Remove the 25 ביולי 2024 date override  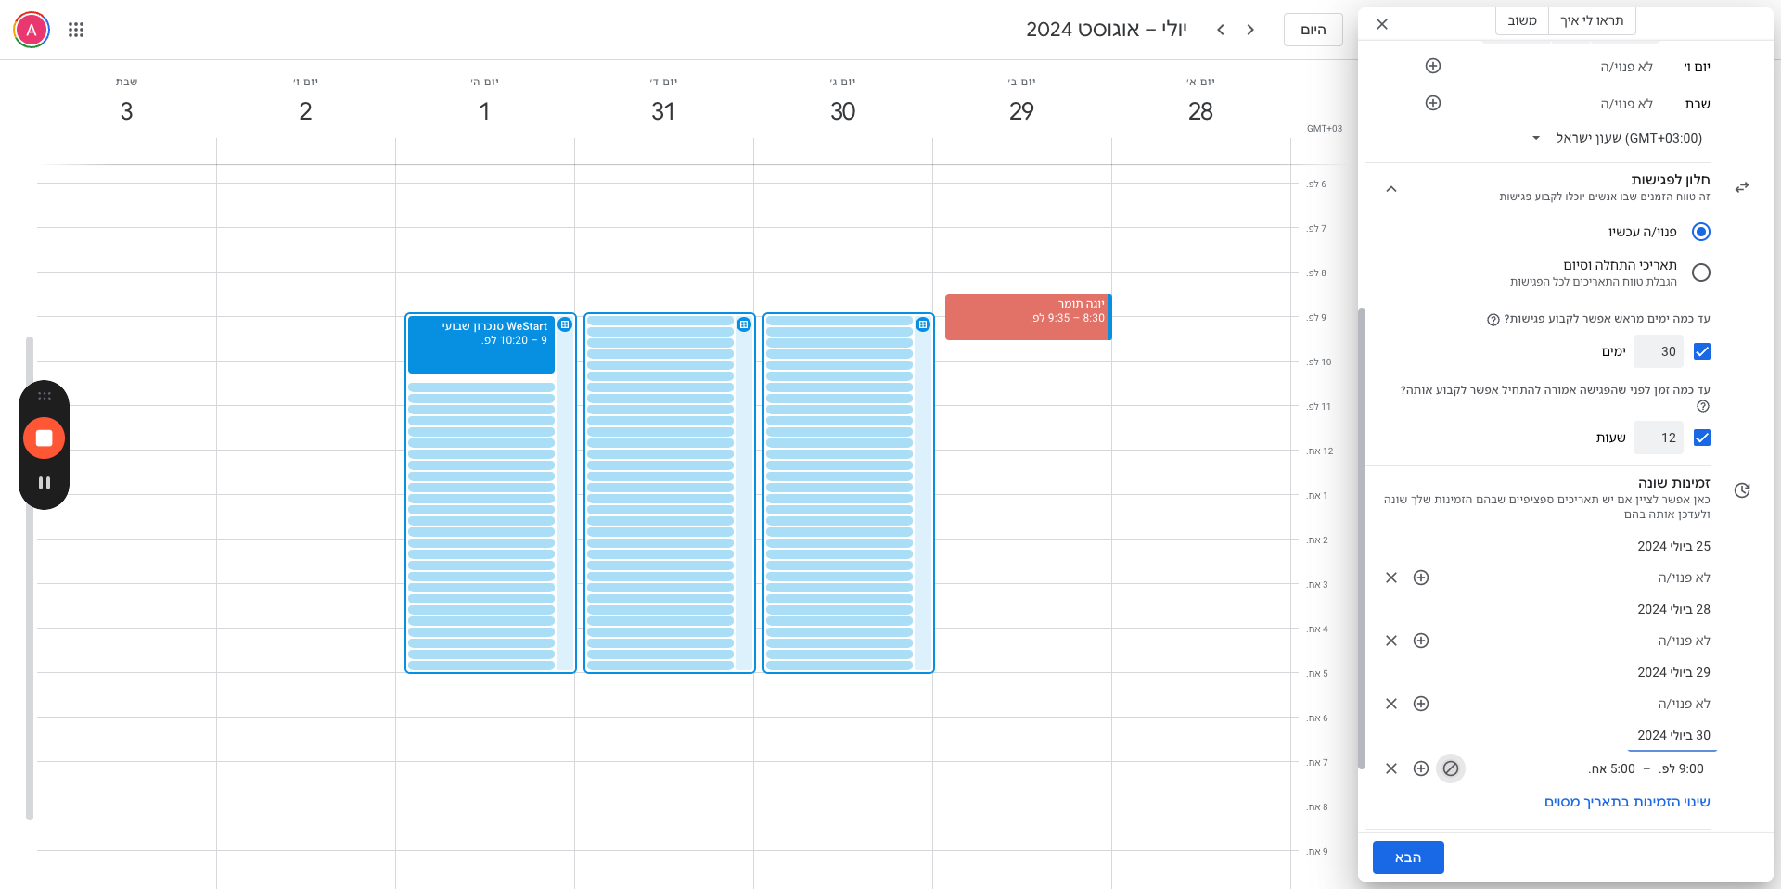[x=1391, y=578]
